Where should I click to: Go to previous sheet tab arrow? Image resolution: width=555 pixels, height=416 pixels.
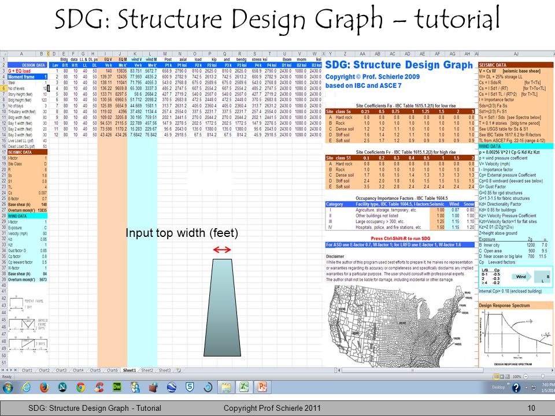click(x=8, y=370)
